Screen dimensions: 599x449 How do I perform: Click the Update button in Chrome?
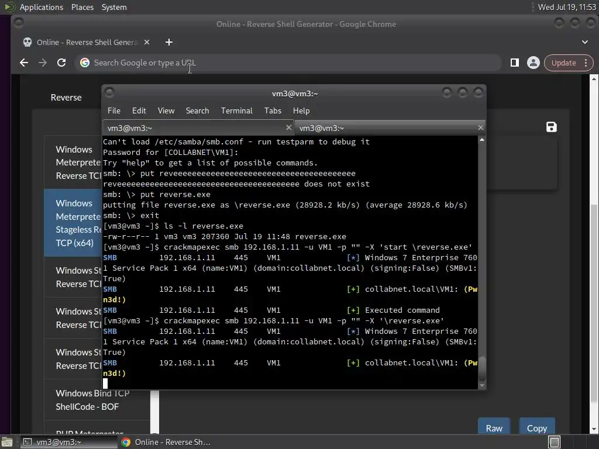[563, 63]
